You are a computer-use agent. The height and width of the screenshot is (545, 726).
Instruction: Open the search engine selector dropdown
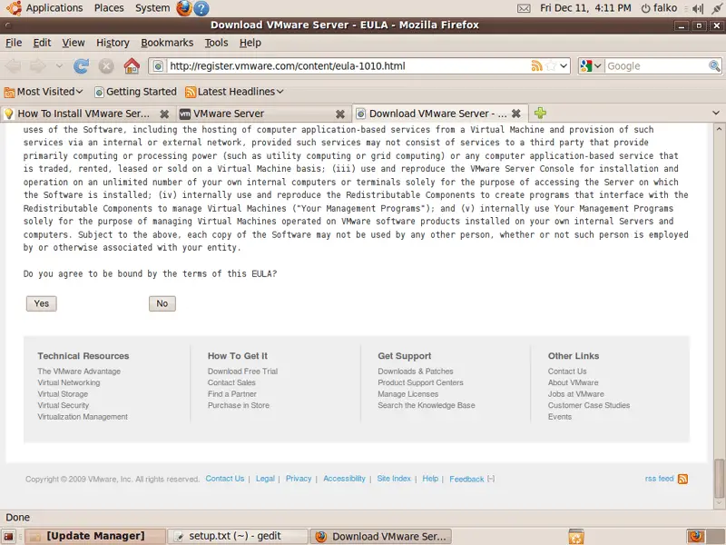click(x=592, y=65)
